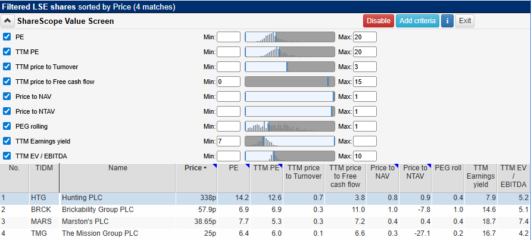Screen dimensions: 531x240
Task: Click the TTM Earnings yield histogram slider
Action: point(290,141)
